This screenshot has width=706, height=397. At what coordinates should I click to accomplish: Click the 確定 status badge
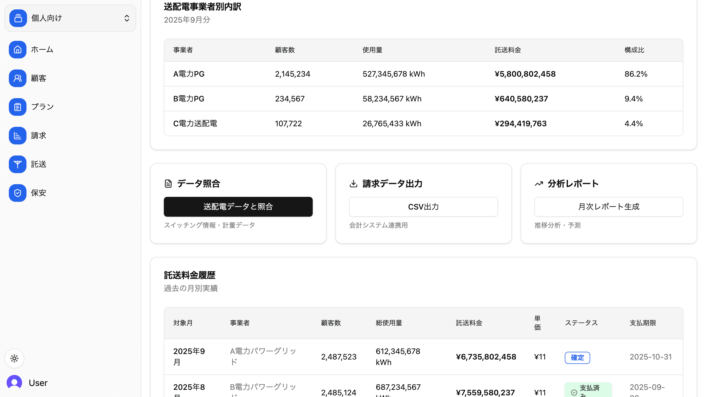pyautogui.click(x=577, y=358)
